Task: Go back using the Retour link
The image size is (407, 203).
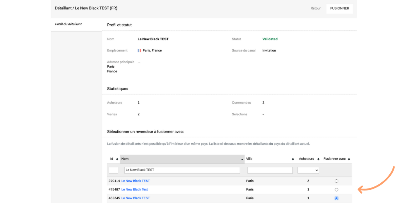Action: pos(315,8)
